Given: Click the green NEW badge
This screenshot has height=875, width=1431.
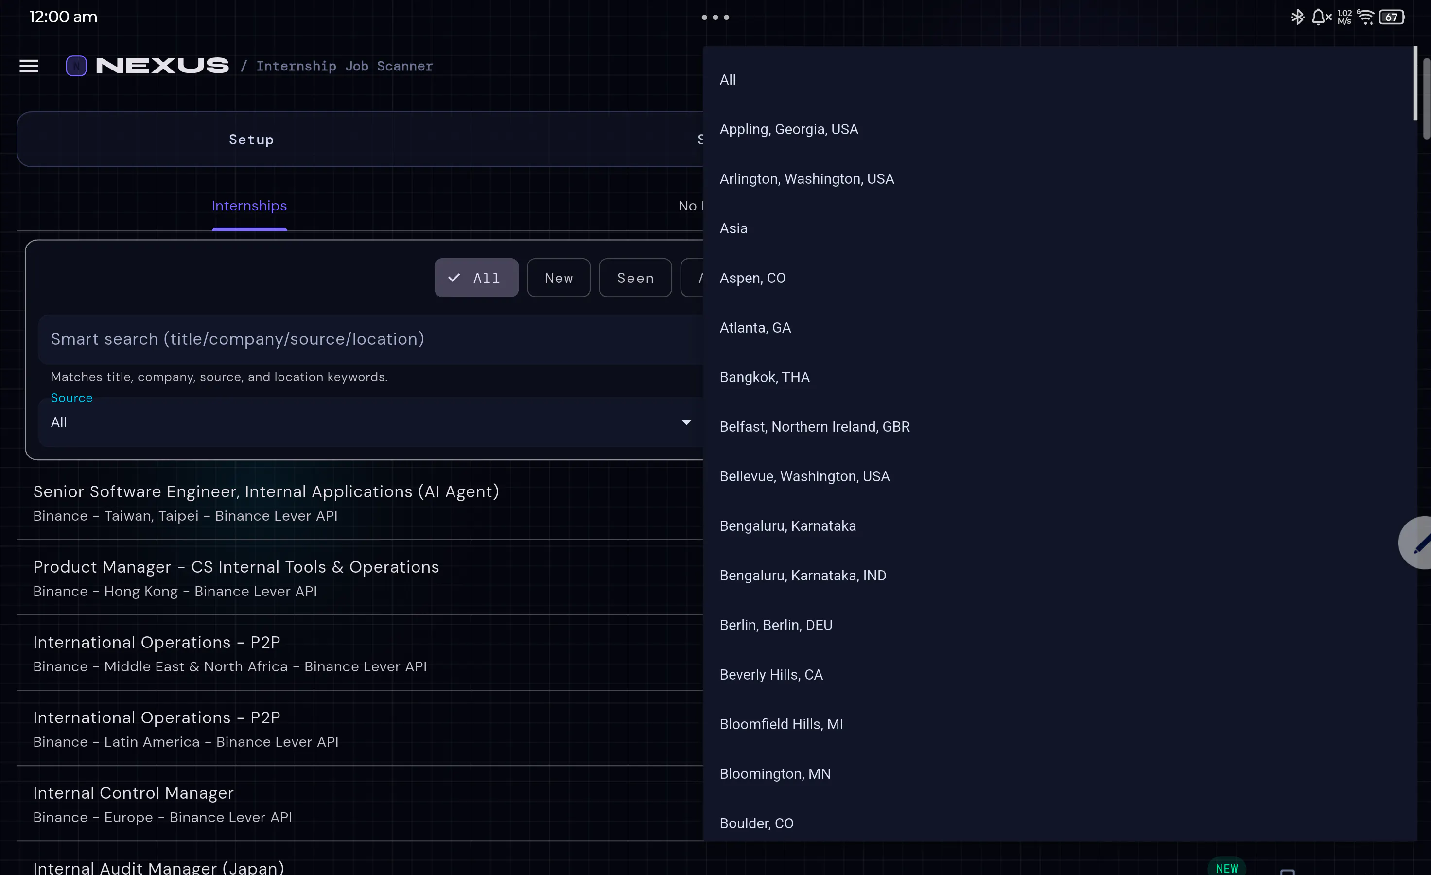Looking at the screenshot, I should point(1226,867).
